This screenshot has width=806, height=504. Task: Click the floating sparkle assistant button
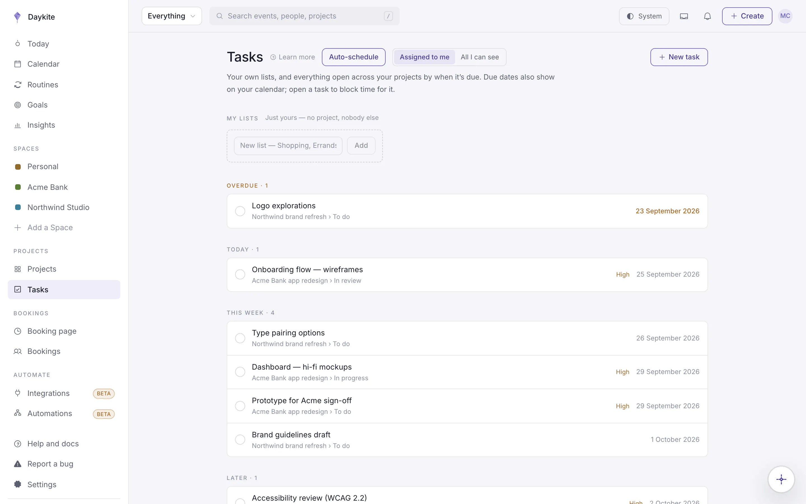[781, 479]
